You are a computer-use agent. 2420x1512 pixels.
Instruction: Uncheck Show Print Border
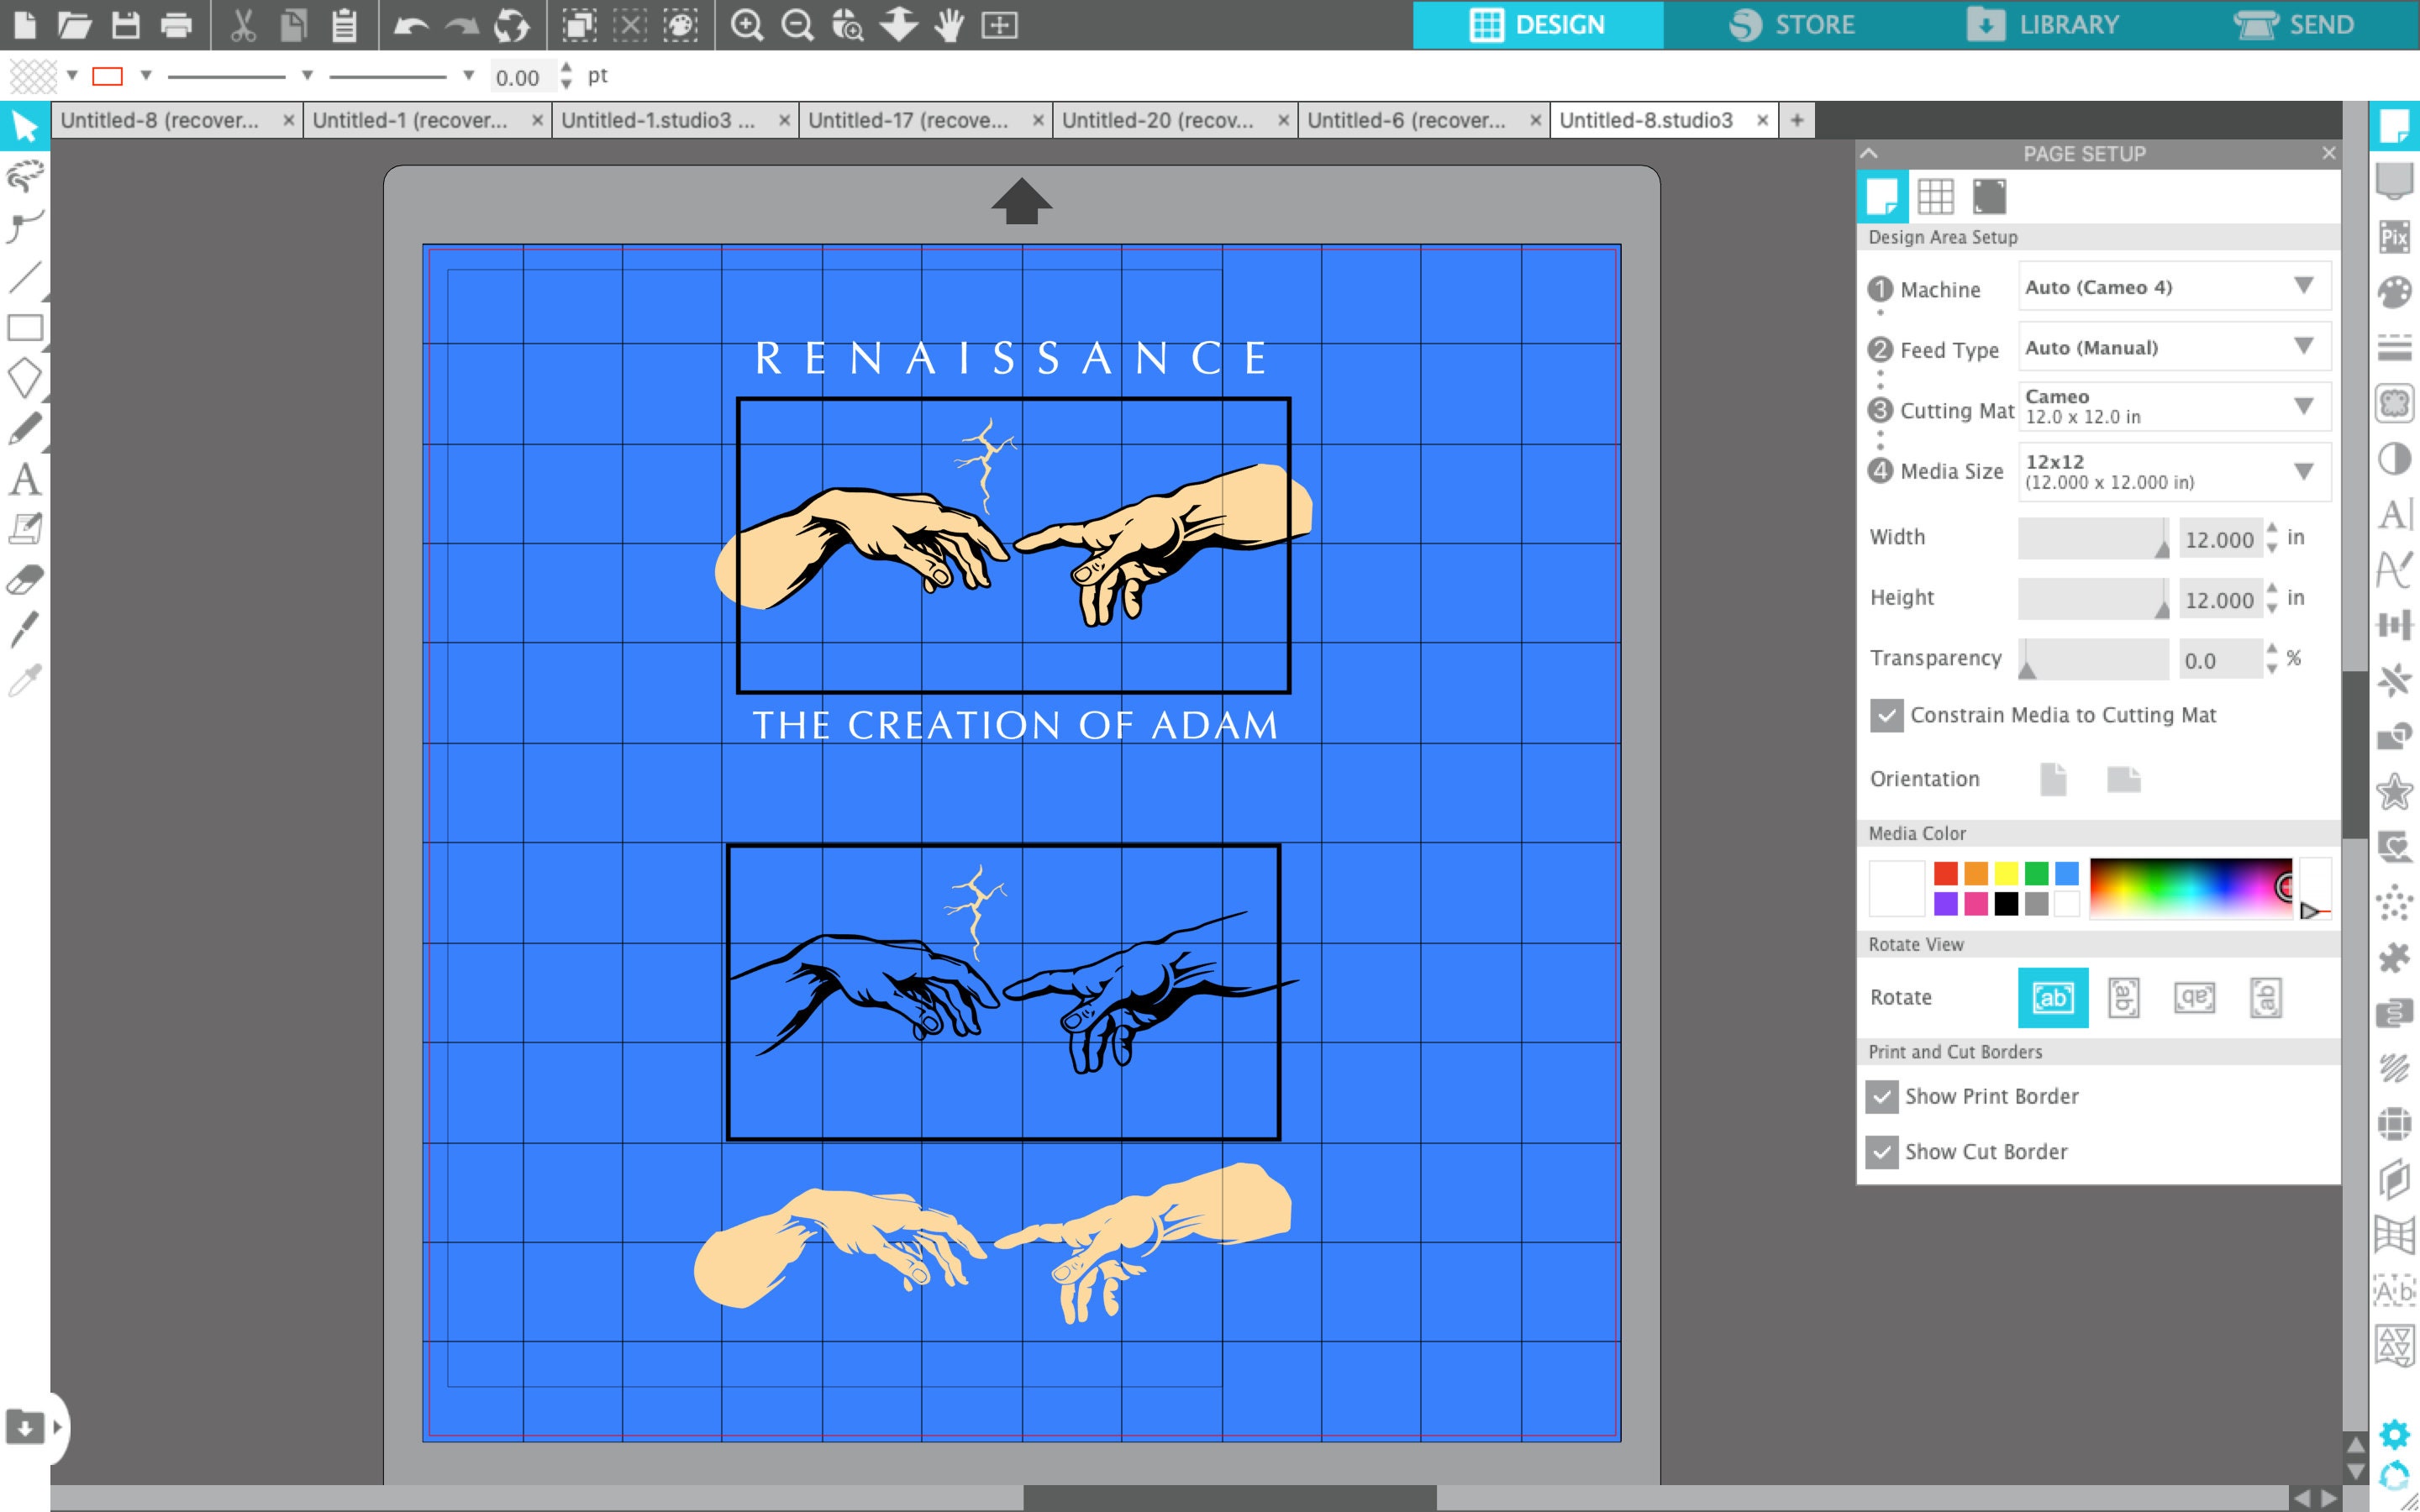pos(1882,1096)
